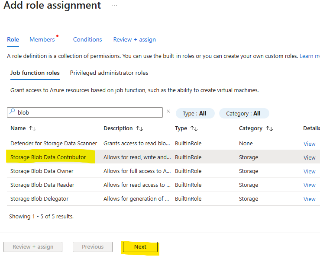Screen dimensions: 320x256
Task: View details for Defender for Storage Data Scanner
Action: (309, 144)
